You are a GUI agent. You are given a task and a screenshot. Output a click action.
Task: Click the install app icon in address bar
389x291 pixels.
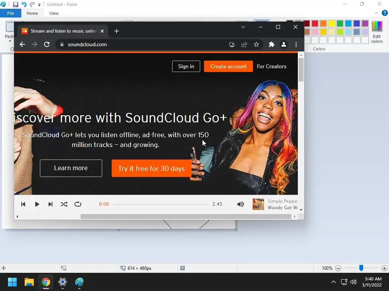pyautogui.click(x=232, y=45)
